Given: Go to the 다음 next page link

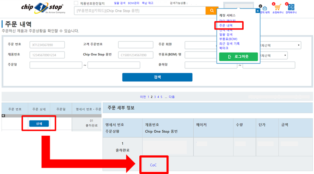Looking at the screenshot, I should coord(172,97).
